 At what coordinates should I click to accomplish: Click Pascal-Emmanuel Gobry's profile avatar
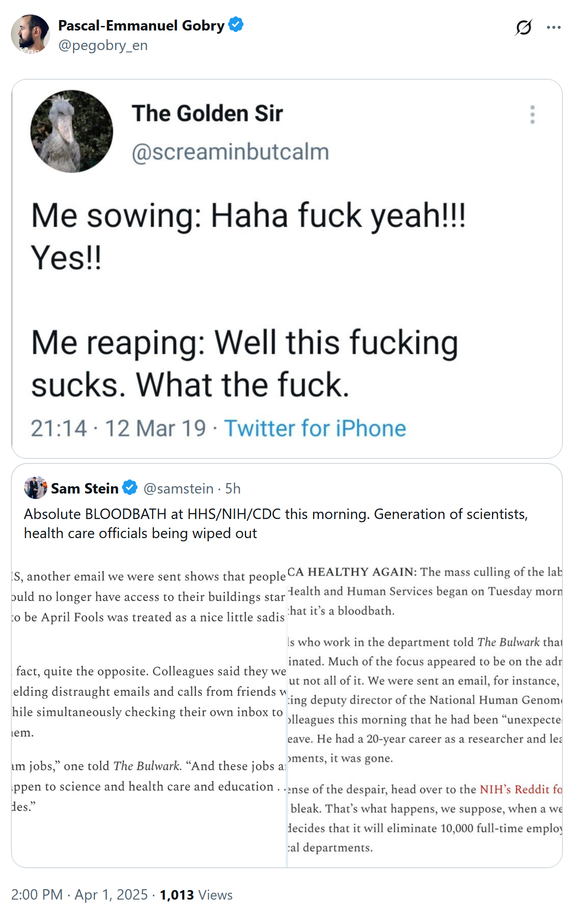coord(30,34)
